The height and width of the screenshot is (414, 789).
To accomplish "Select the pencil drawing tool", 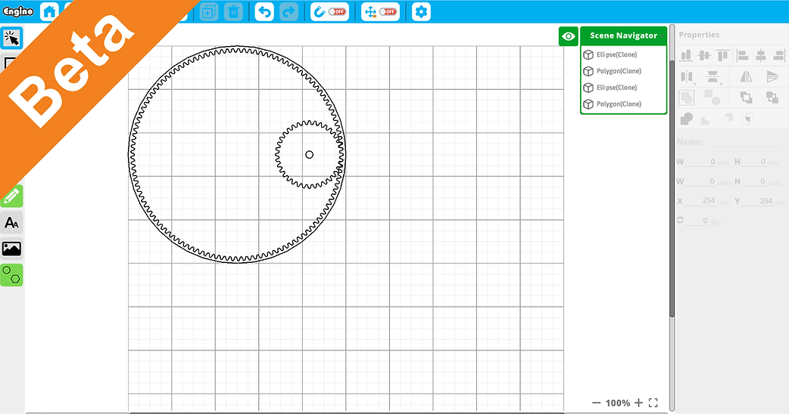I will point(11,196).
